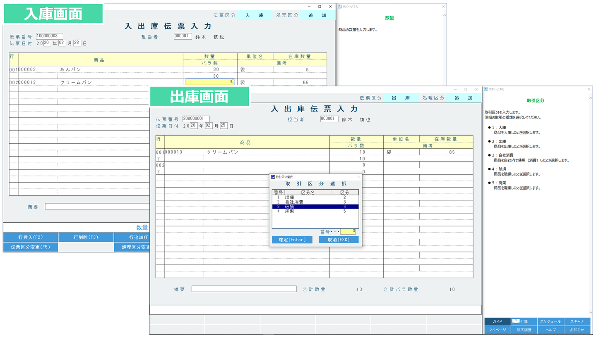Click the 番号 input field in dialog
This screenshot has height=340, width=596.
click(348, 231)
